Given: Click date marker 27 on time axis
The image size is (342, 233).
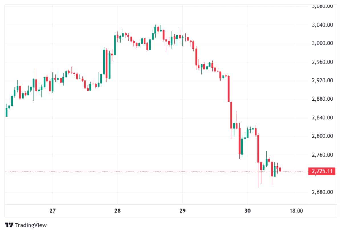Looking at the screenshot, I should tap(52, 211).
